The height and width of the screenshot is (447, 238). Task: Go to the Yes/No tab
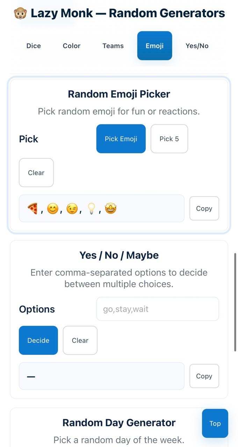click(x=197, y=46)
